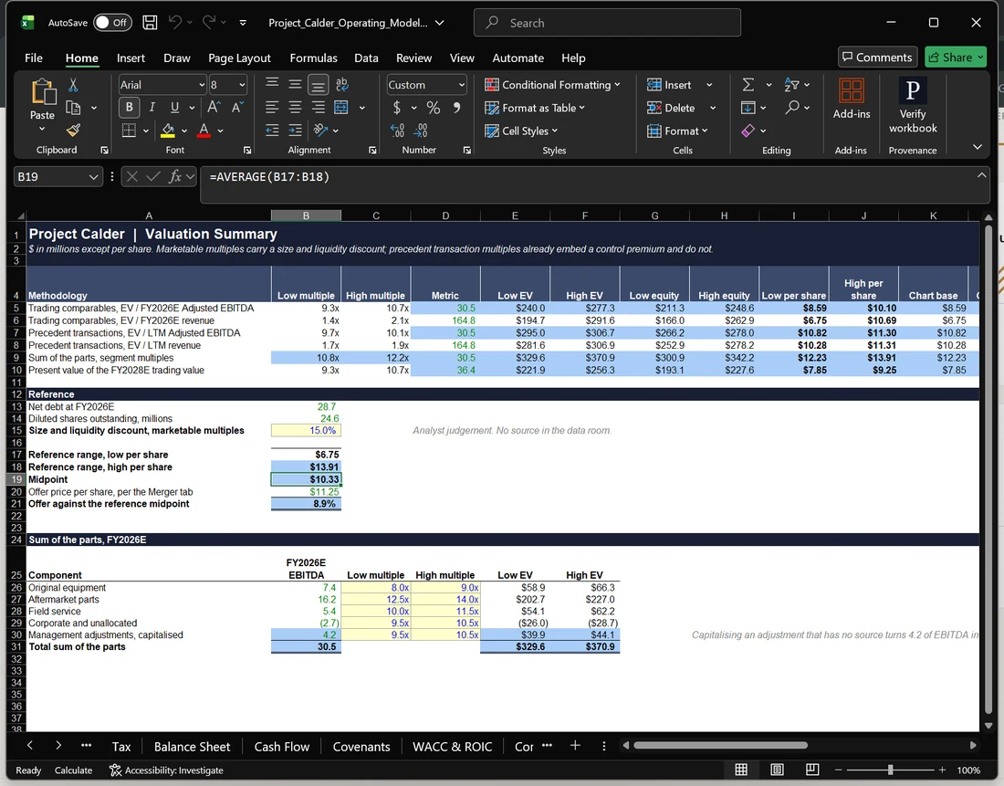1004x786 pixels.
Task: Select the Cut scissors icon
Action: [73, 85]
